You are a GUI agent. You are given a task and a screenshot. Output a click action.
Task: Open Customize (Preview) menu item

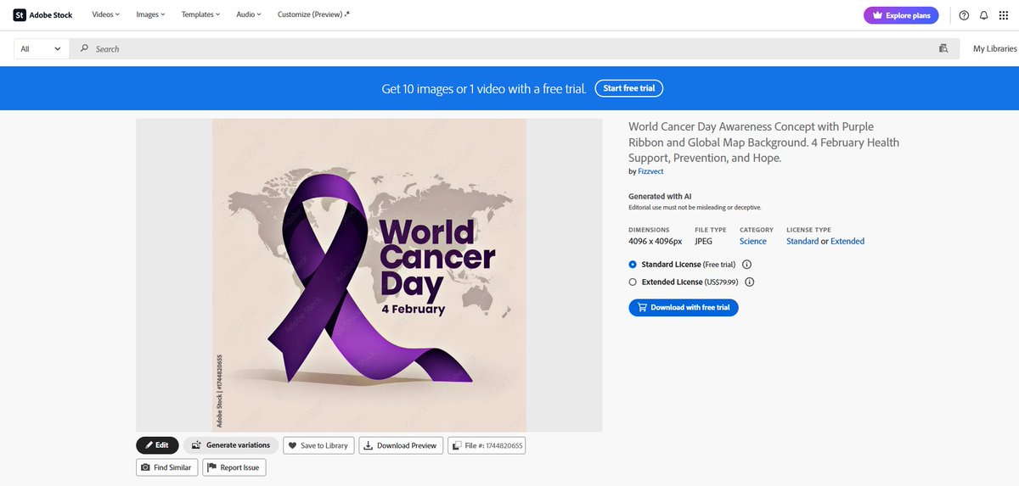pos(313,14)
